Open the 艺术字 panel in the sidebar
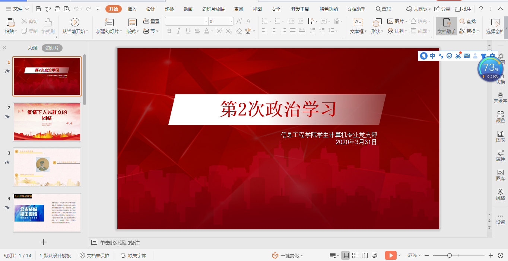This screenshot has height=261, width=508. click(x=500, y=98)
